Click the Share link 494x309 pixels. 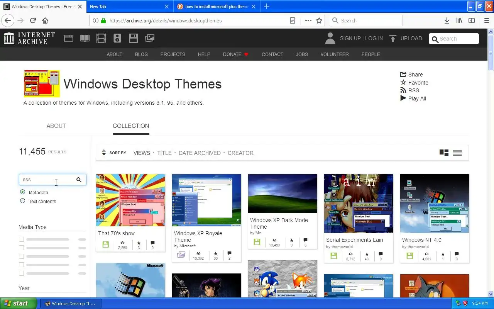(411, 75)
